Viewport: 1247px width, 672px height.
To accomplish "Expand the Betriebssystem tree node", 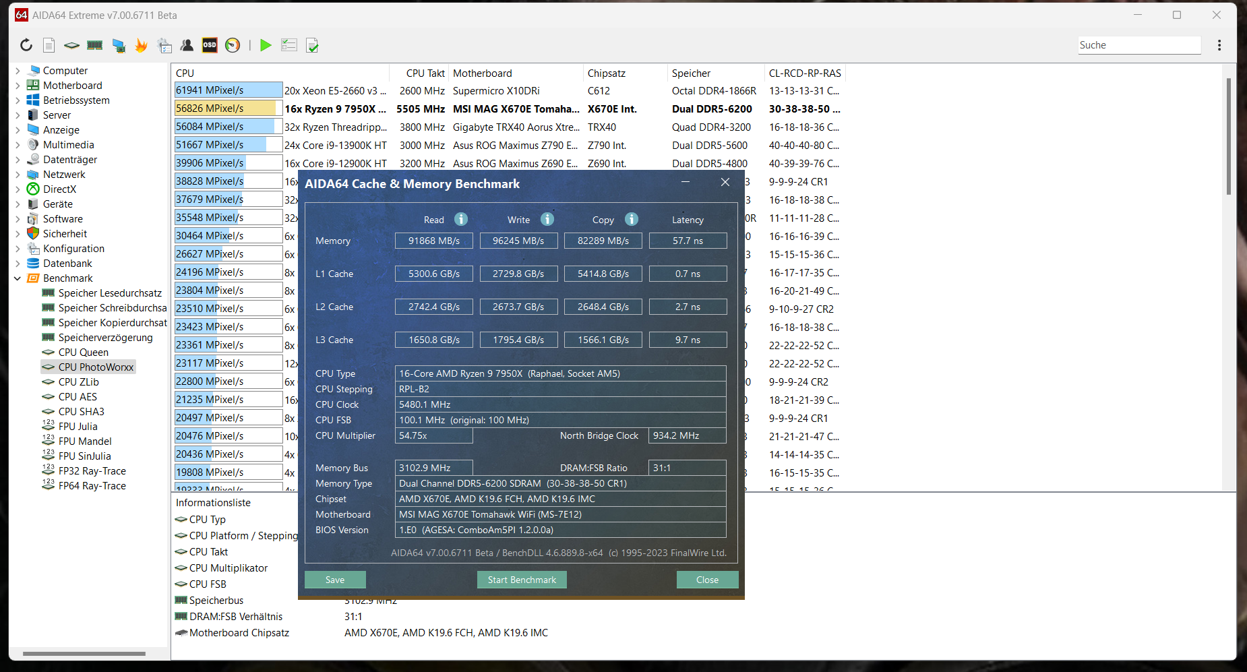I will (x=18, y=100).
